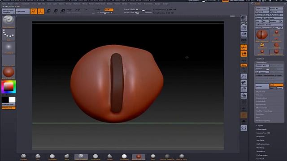Toggle Draw mode button
Image resolution: width=287 pixels, height=161 pixels.
point(41,11)
